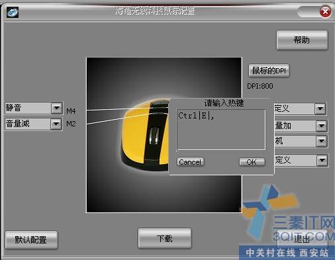335x260 pixels.
Task: Open the 帮助 help button
Action: (302, 40)
